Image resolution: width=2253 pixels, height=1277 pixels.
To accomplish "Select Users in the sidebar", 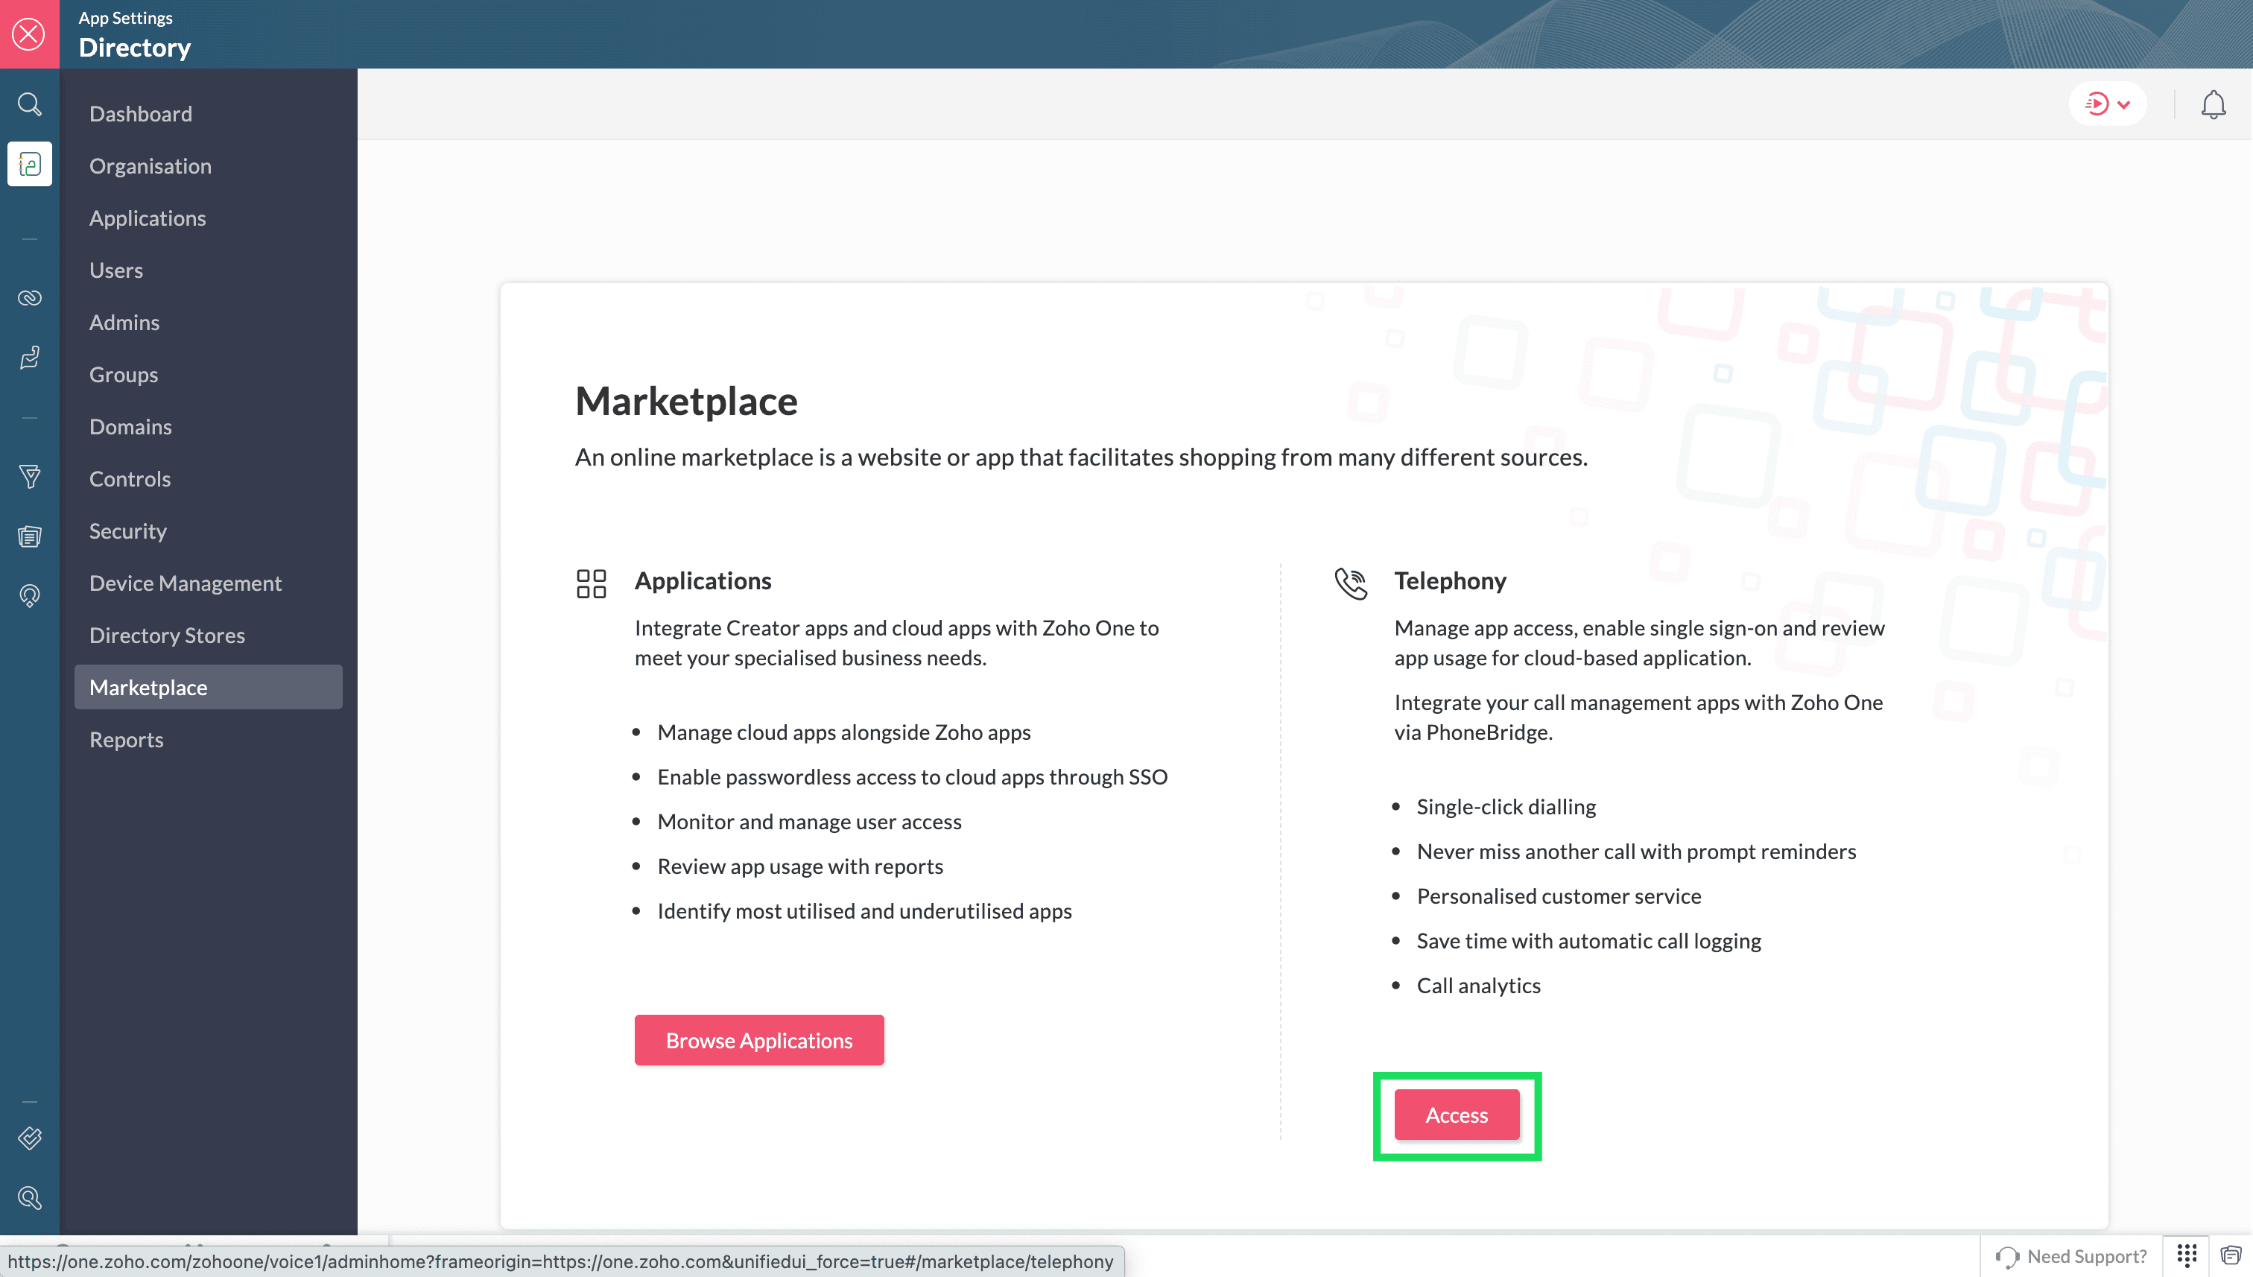I will pos(115,270).
